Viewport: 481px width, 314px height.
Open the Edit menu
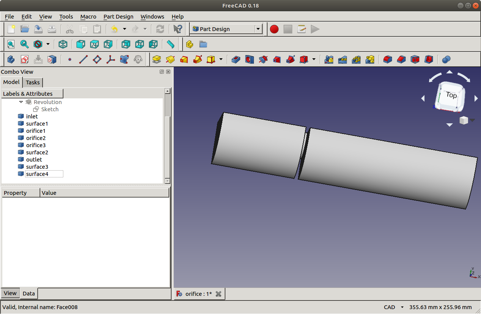tap(27, 17)
